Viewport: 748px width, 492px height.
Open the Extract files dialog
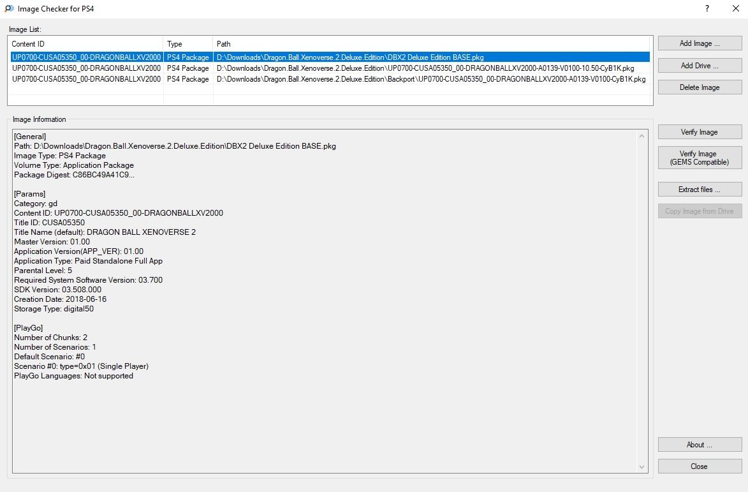[700, 190]
